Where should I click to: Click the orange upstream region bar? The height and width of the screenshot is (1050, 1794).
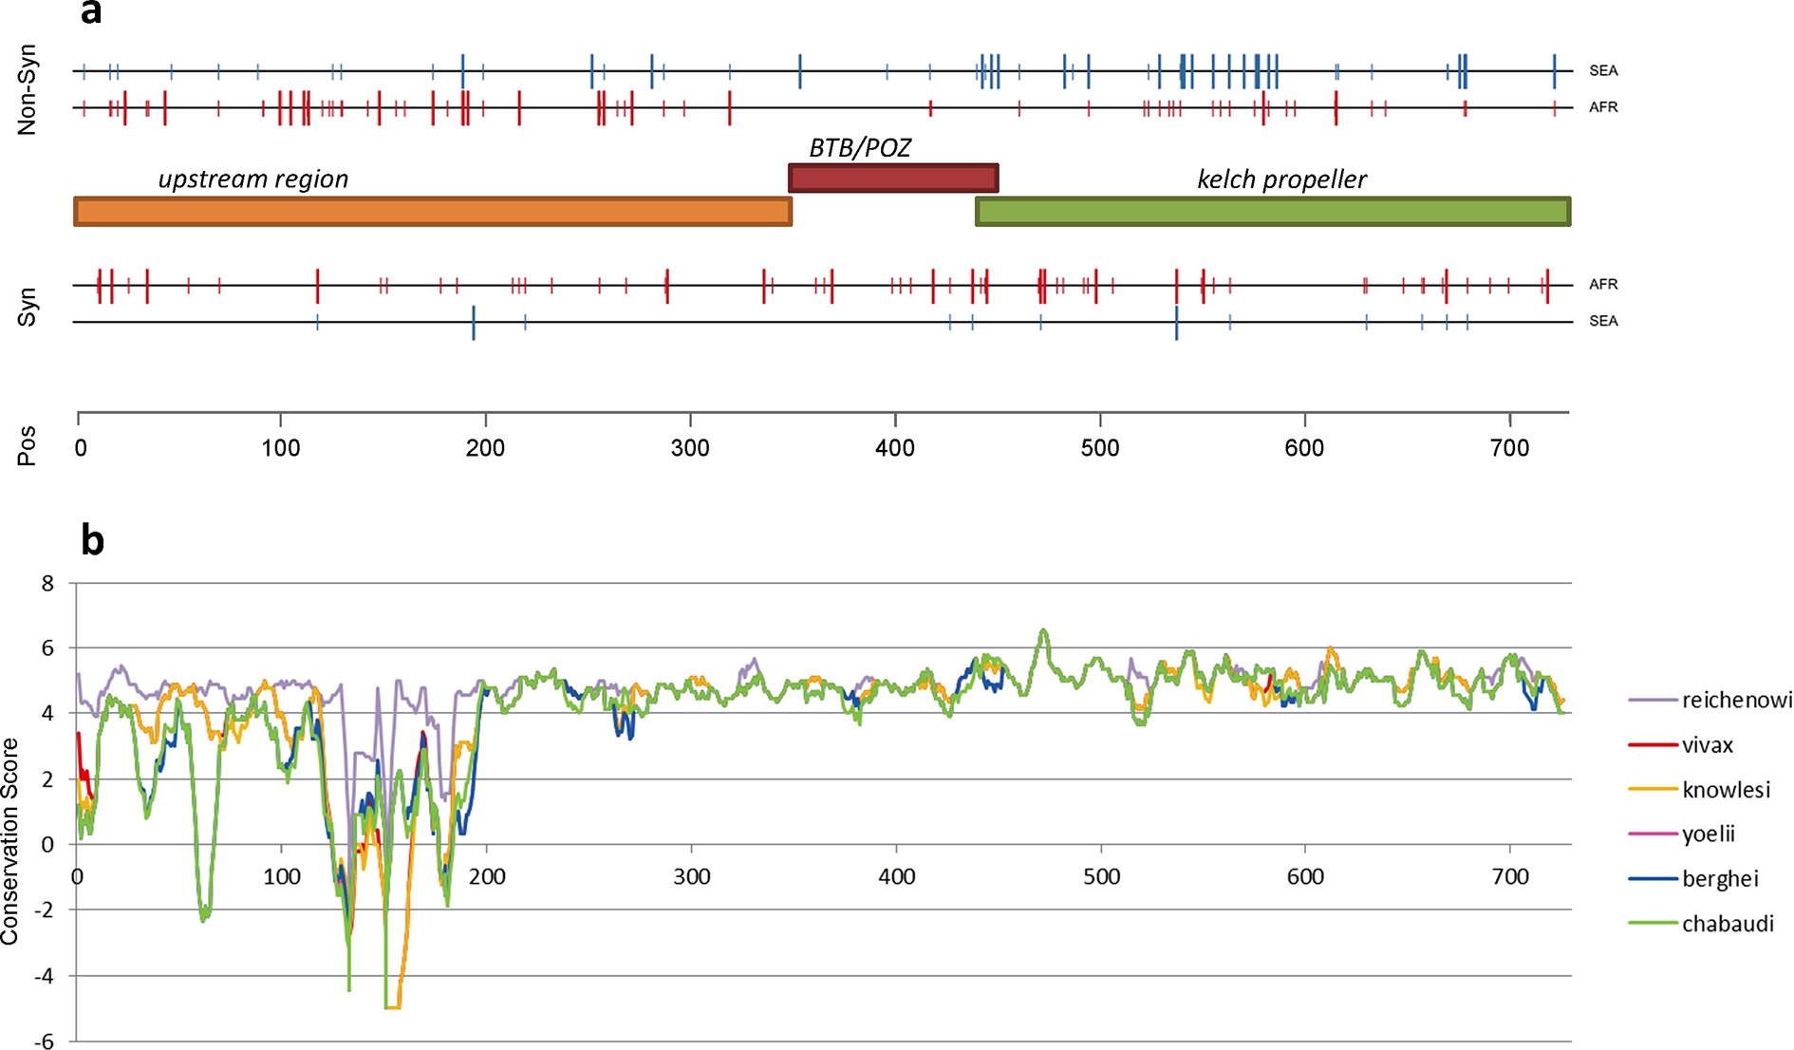click(x=432, y=211)
